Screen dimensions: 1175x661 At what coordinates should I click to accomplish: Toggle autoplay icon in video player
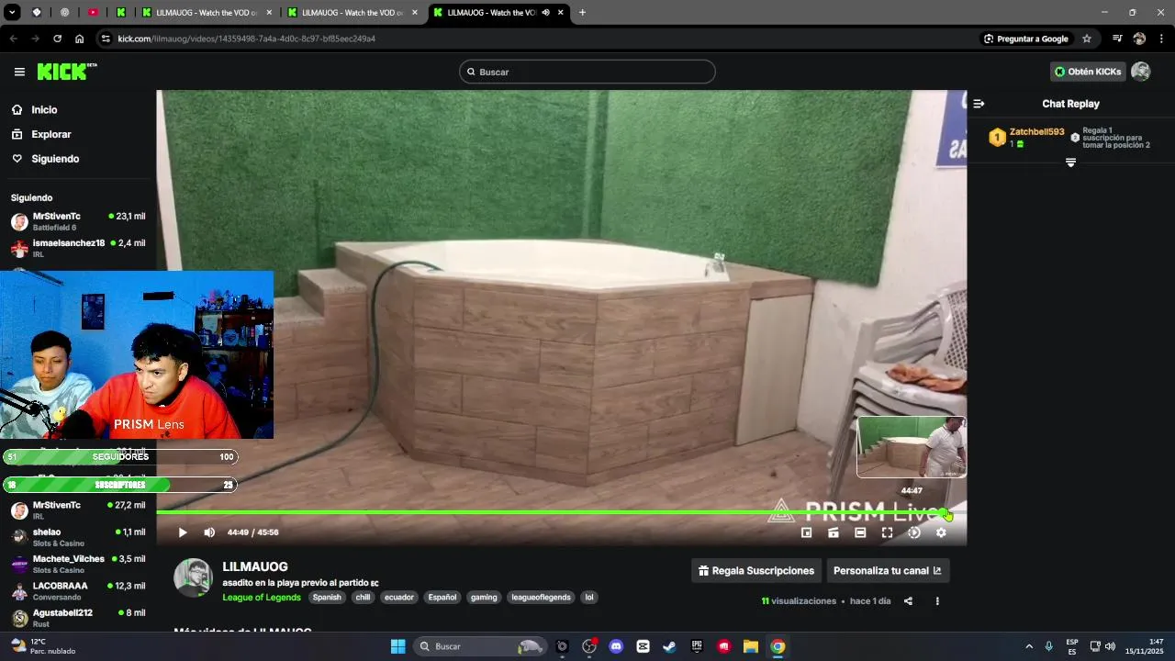914,532
